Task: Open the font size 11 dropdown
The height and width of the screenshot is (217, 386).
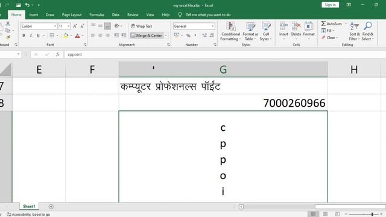Action: tap(68, 26)
